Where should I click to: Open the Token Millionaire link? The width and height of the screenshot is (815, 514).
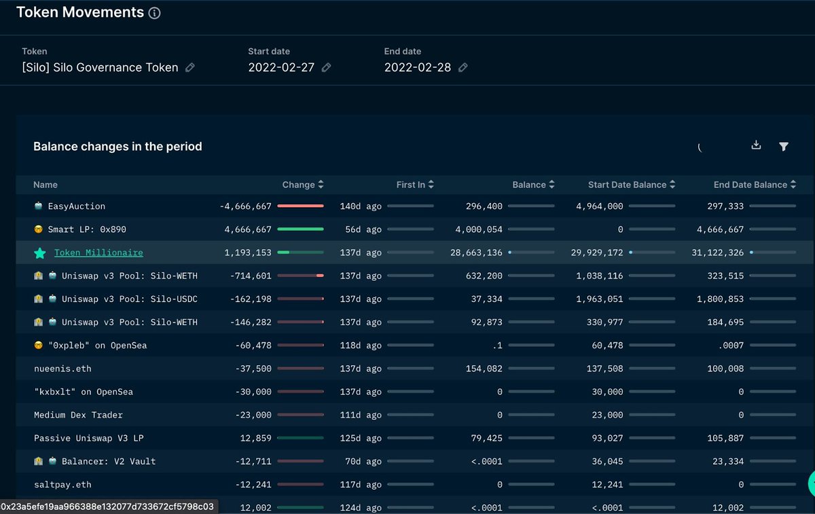click(98, 253)
